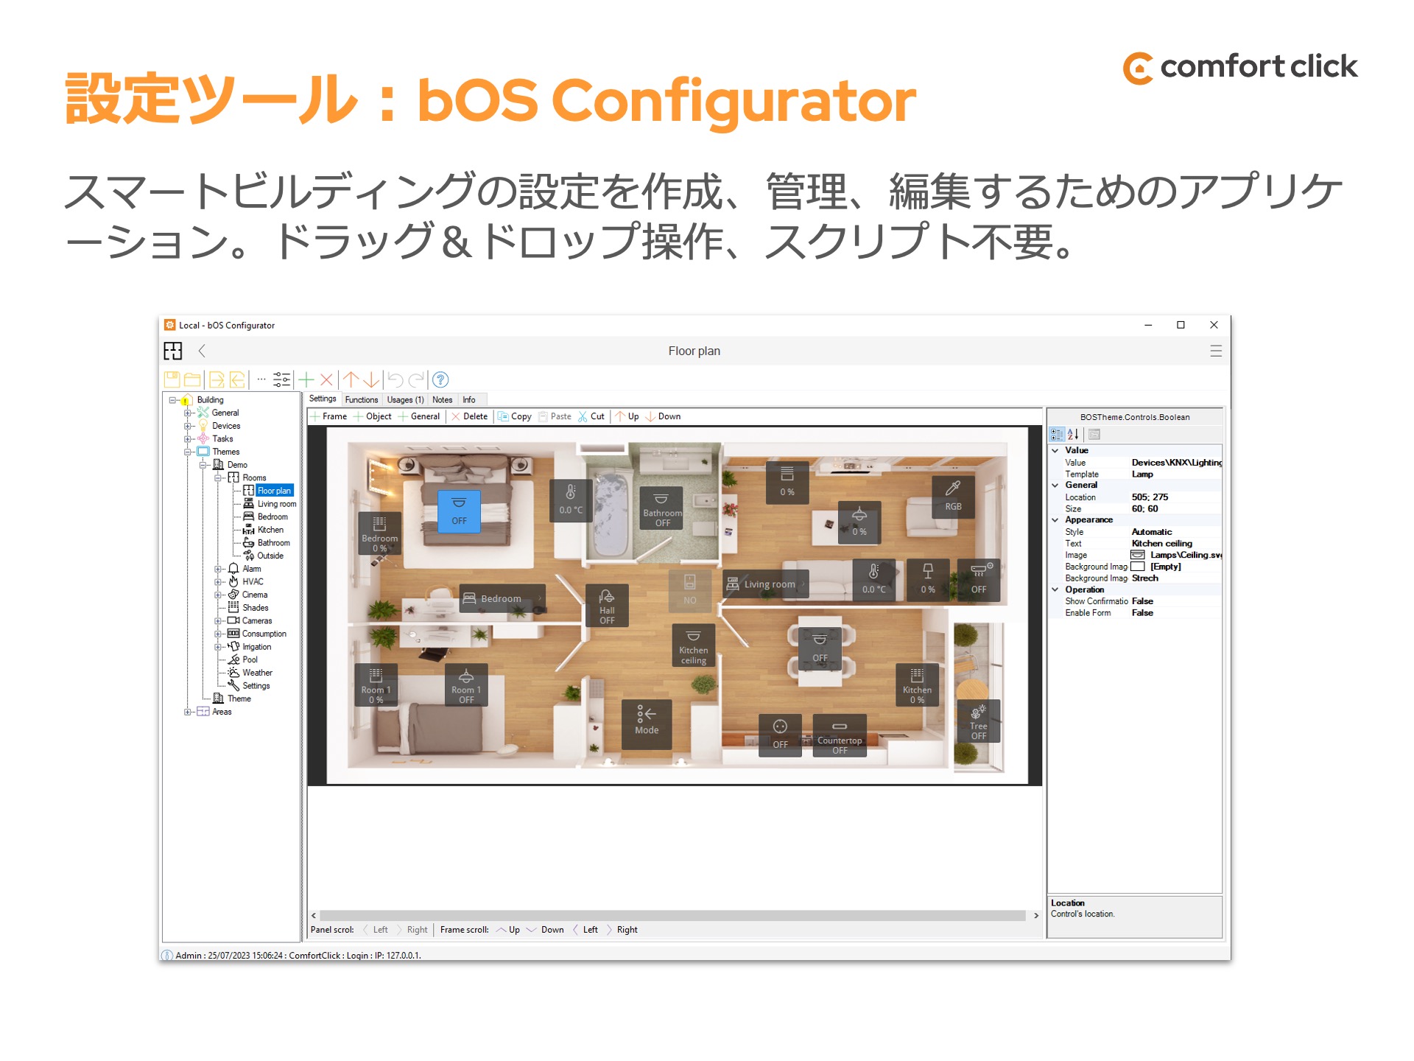Viewport: 1414px width, 1061px height.
Task: Expand the Tasks node in the tree
Action: [x=188, y=439]
